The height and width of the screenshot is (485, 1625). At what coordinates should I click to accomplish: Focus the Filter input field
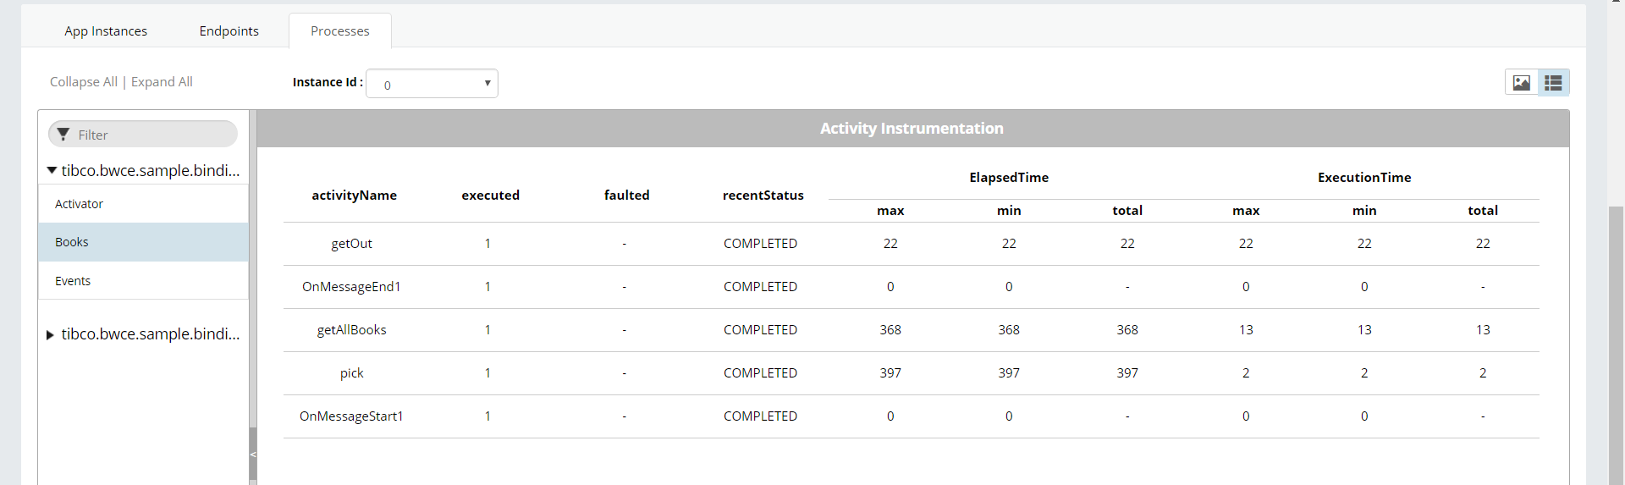[143, 135]
